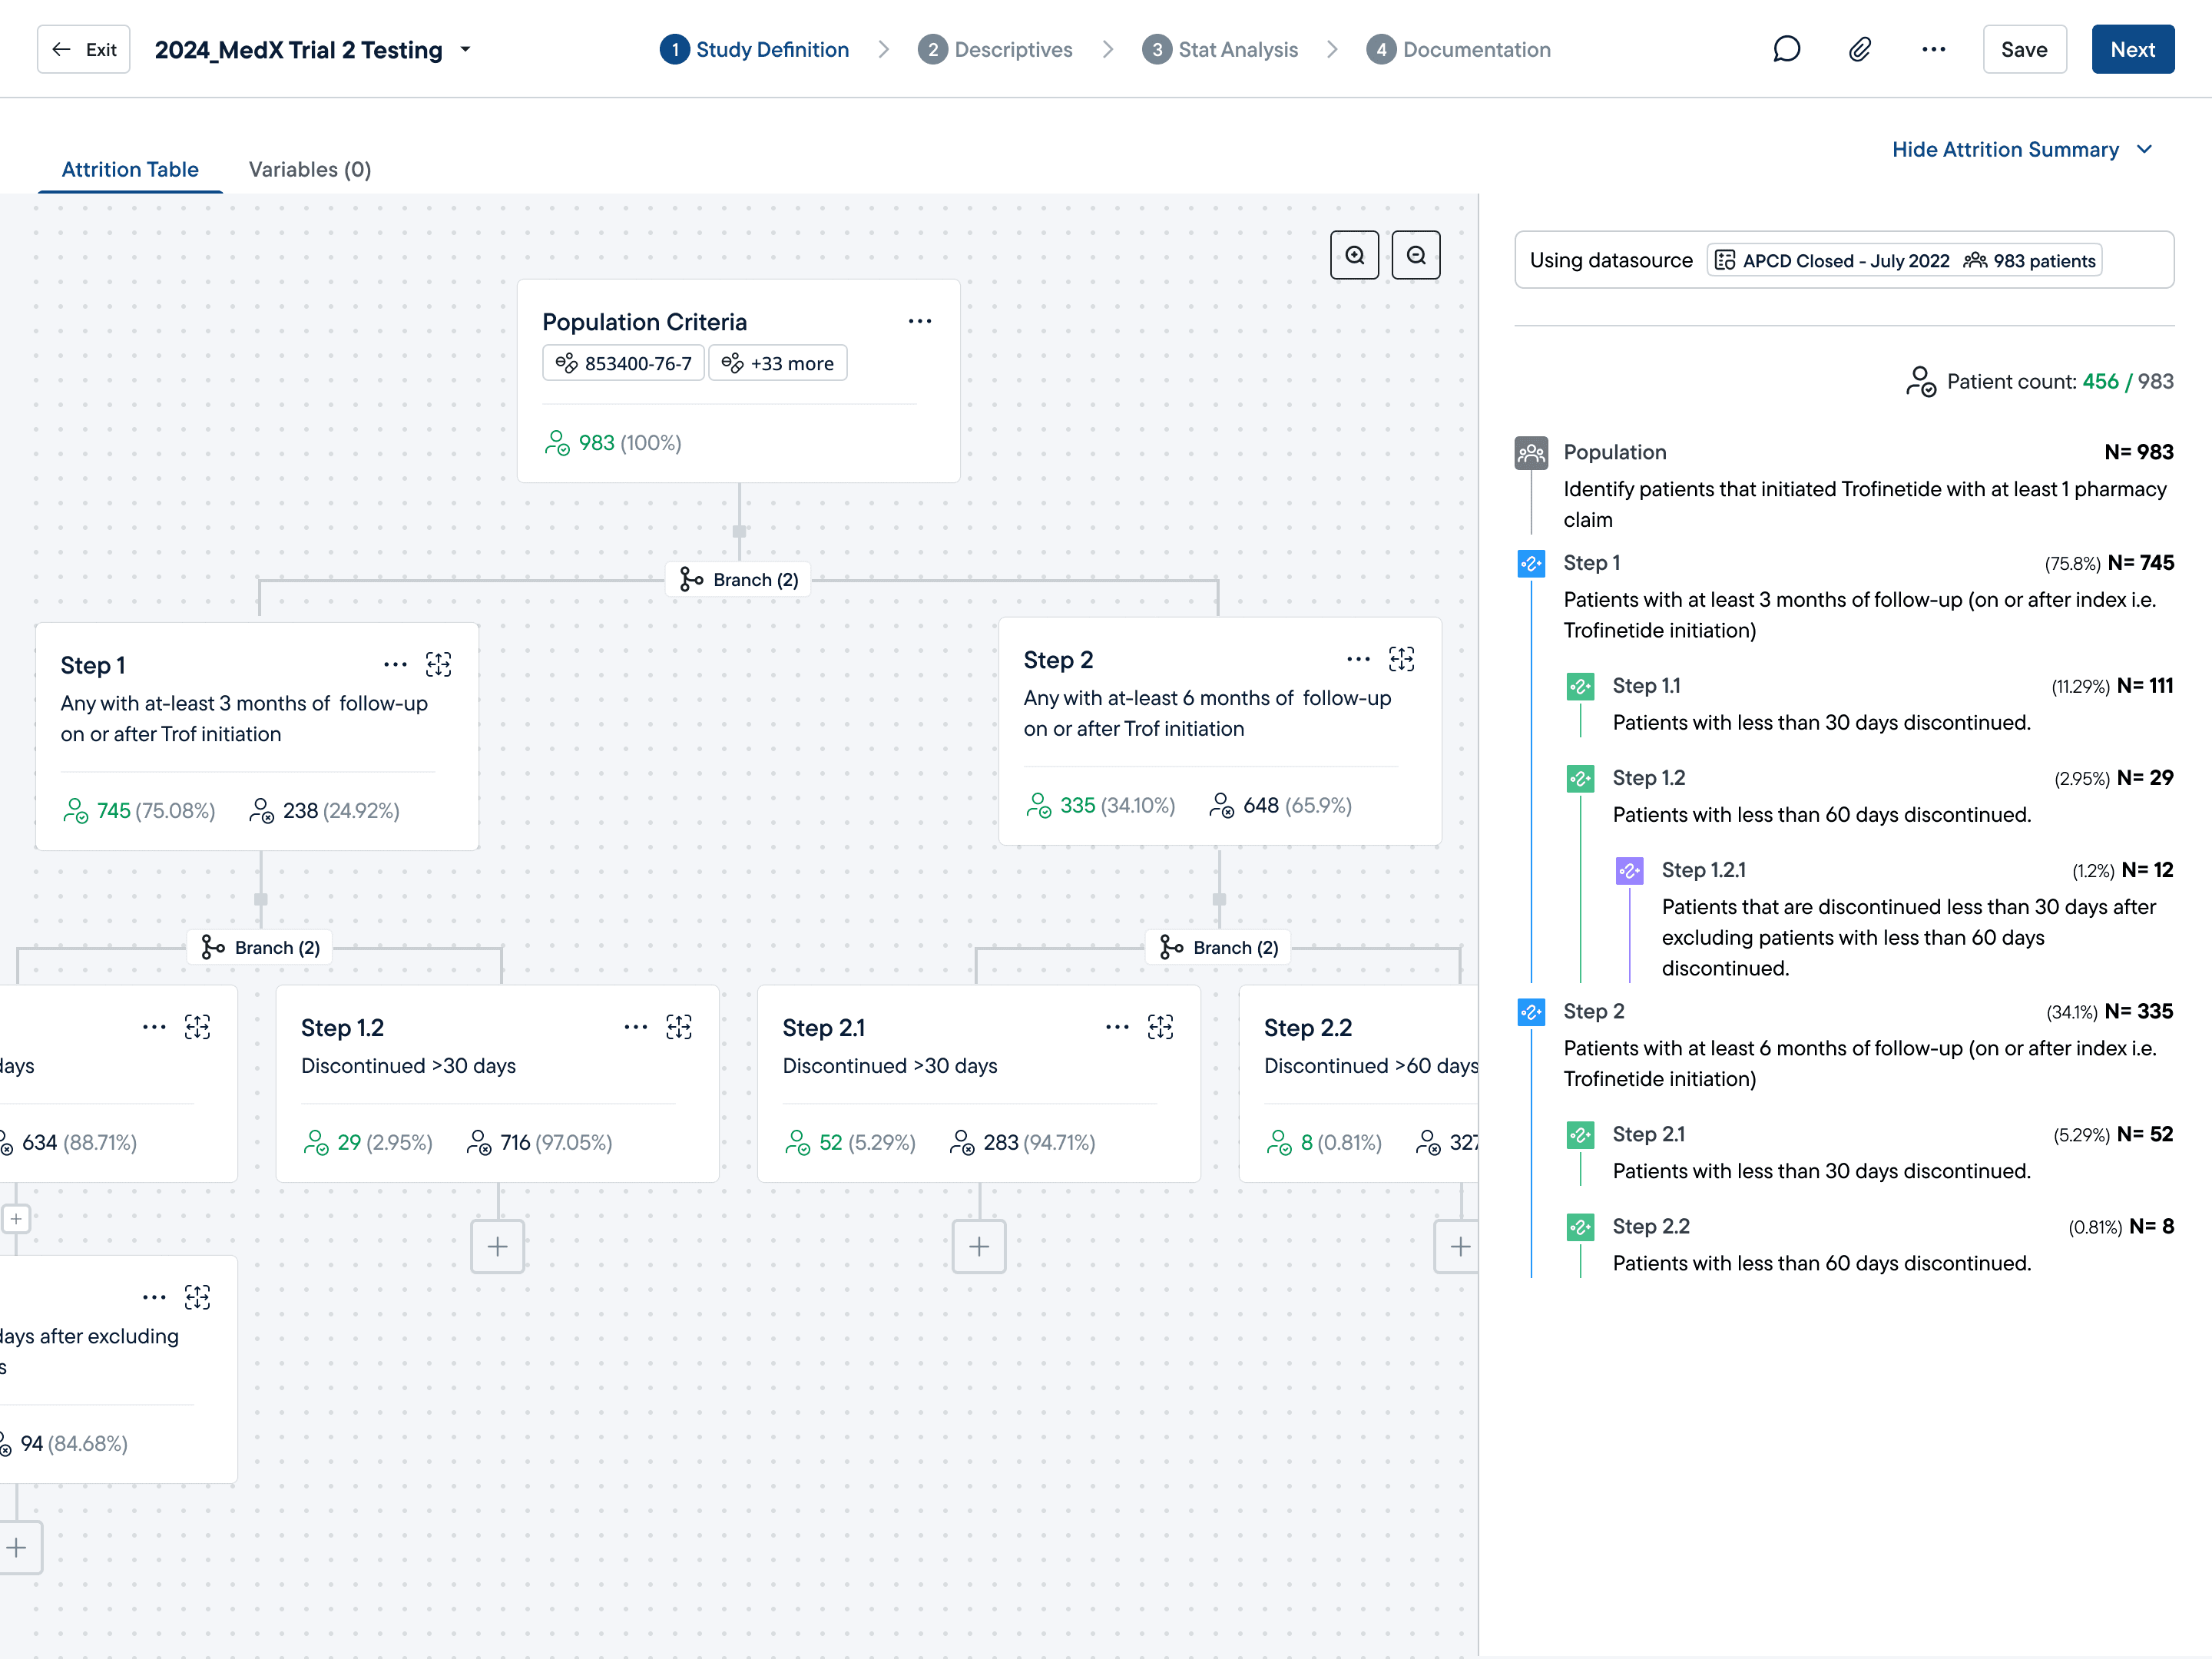Click the Save button

coord(2023,49)
